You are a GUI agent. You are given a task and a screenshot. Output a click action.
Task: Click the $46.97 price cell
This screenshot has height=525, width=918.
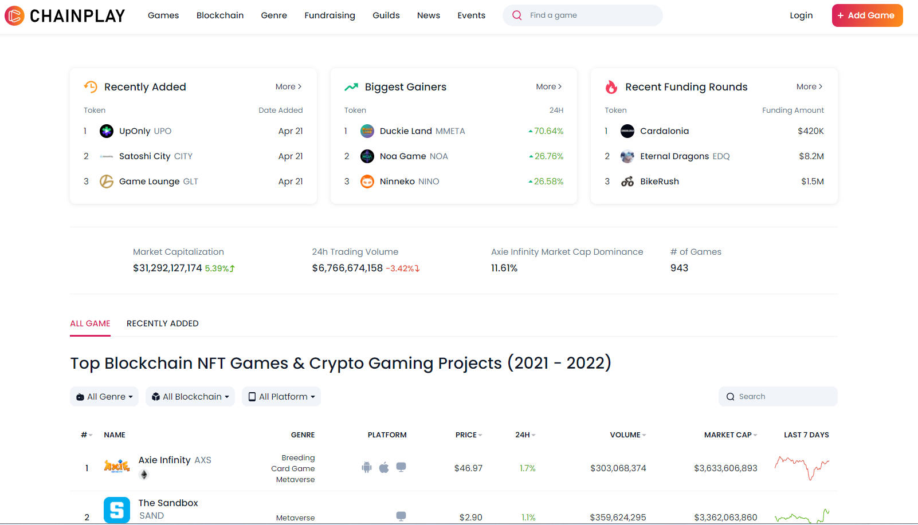click(x=468, y=468)
